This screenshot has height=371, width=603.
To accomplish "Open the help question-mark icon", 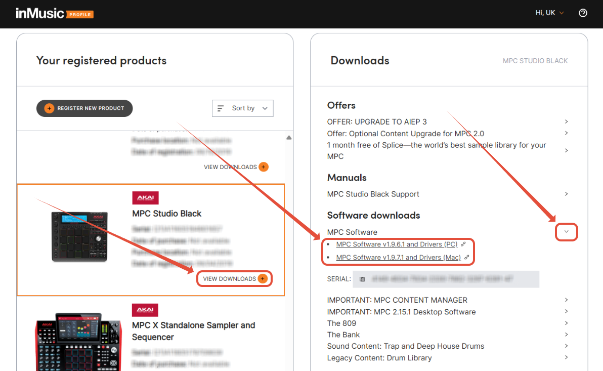I will point(583,13).
